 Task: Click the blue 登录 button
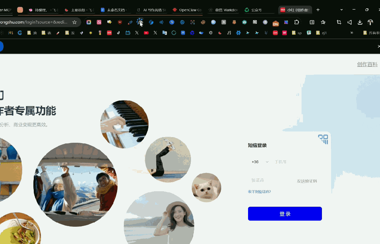[285, 214]
